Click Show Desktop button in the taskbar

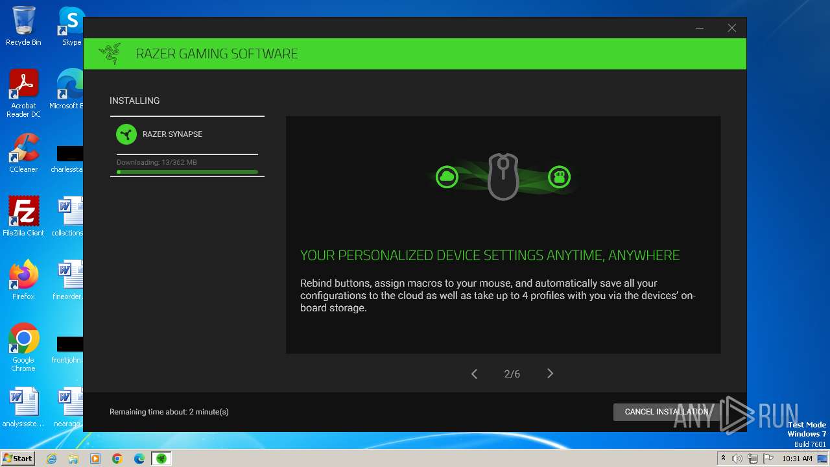point(823,459)
